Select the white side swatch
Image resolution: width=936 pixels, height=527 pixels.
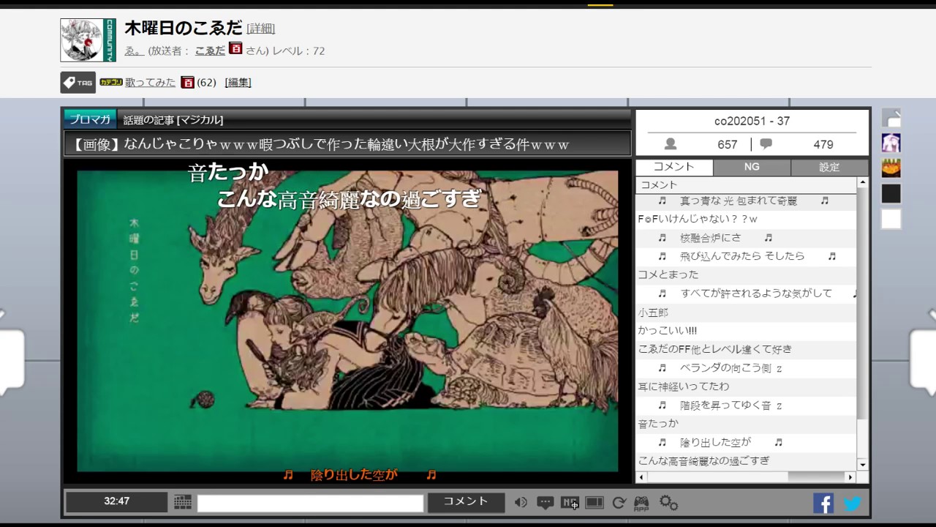click(891, 219)
